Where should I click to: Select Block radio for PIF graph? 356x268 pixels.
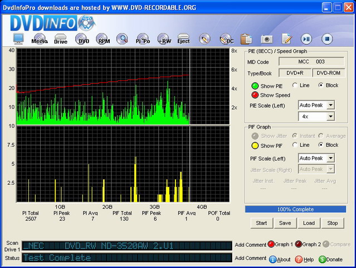[x=321, y=145]
